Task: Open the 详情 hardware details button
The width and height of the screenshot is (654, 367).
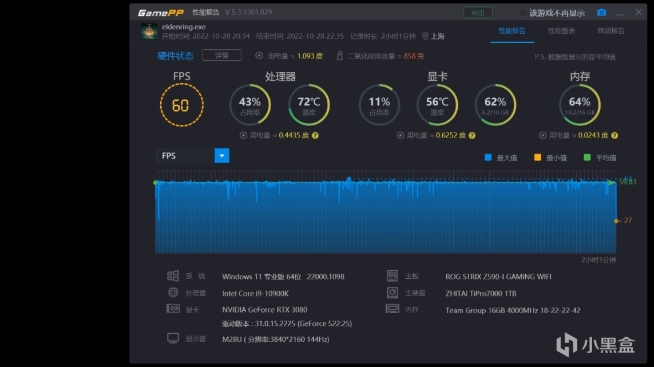Action: tap(221, 55)
